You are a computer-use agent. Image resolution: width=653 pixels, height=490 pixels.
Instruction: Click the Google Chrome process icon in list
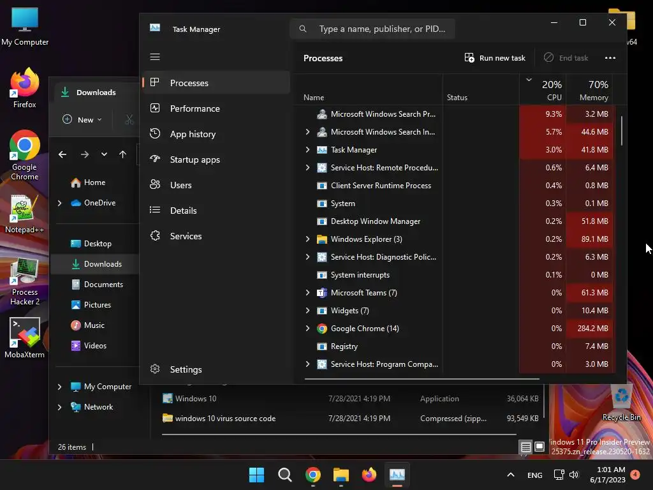321,329
